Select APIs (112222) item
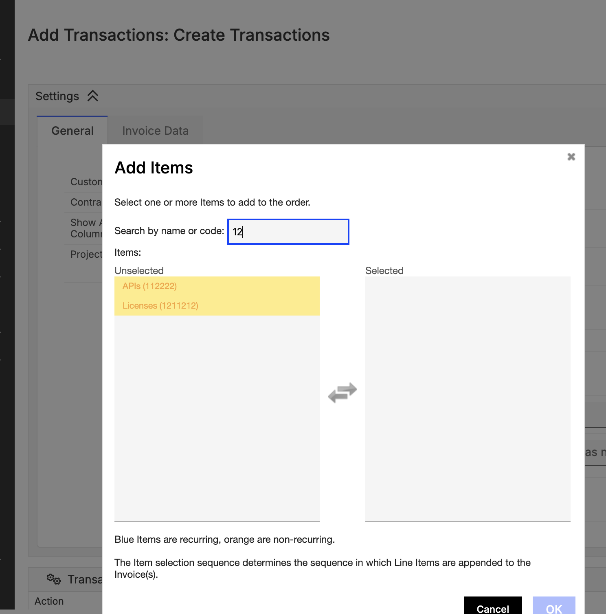The image size is (606, 614). (x=217, y=286)
